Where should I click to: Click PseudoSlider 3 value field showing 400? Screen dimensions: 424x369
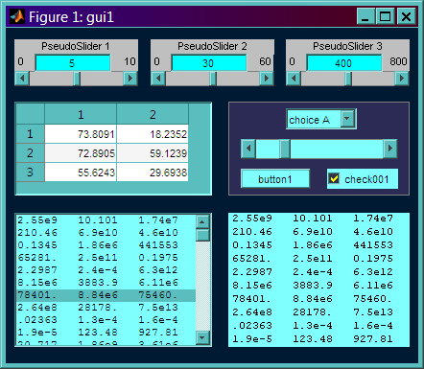pos(344,62)
